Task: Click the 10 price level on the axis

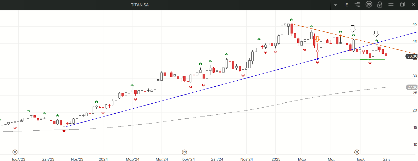Action: [x=415, y=145]
